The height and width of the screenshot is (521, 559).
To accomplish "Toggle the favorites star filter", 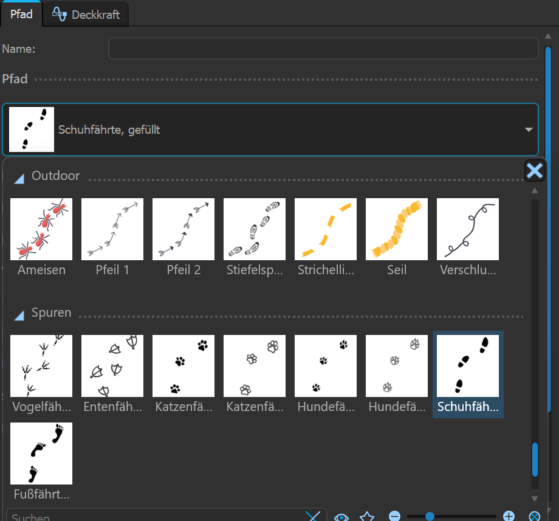I will (367, 517).
